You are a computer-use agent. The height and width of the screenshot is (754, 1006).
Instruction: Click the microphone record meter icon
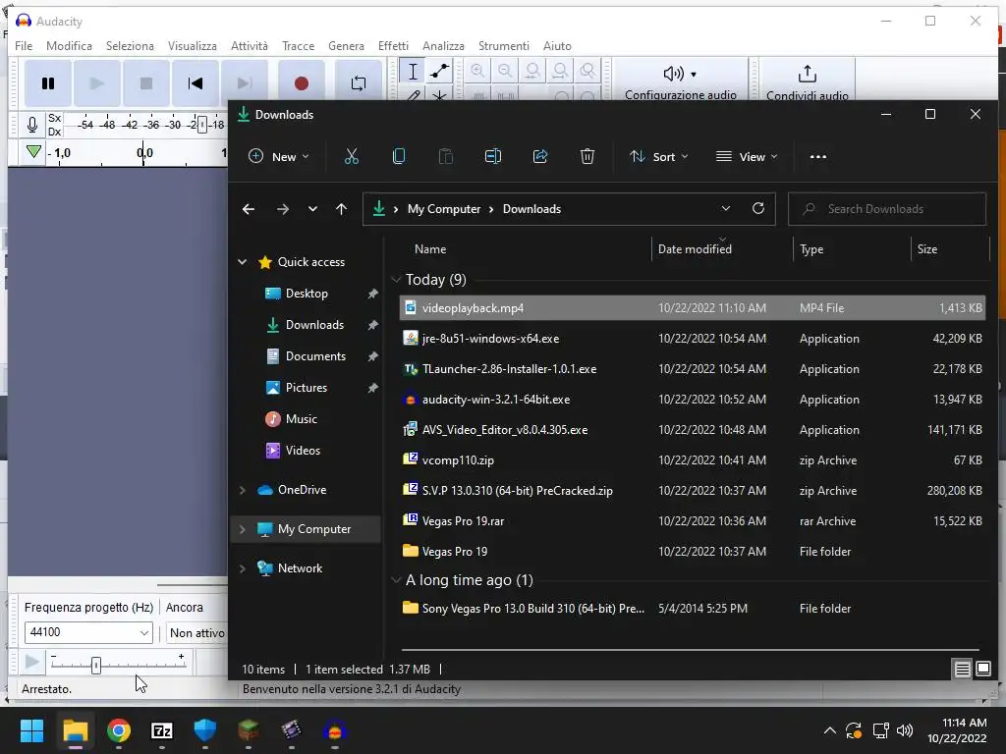tap(32, 125)
